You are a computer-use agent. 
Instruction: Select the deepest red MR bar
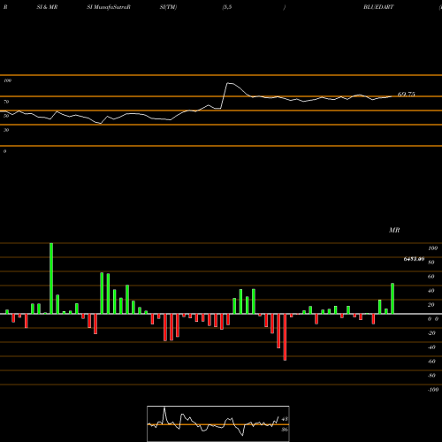(x=285, y=337)
